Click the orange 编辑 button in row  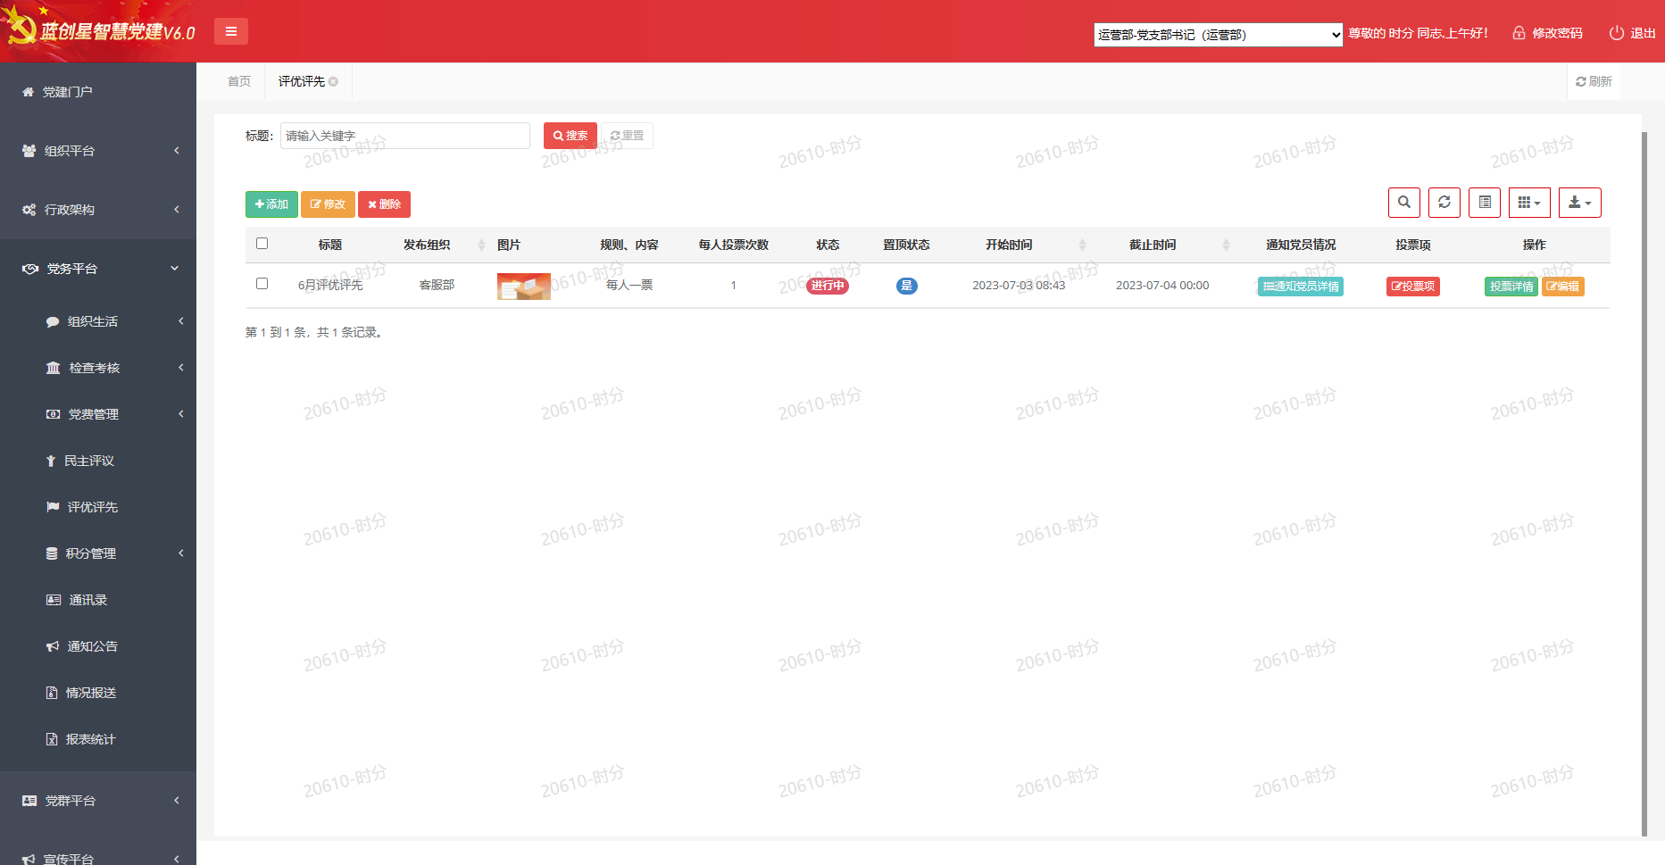pos(1562,287)
